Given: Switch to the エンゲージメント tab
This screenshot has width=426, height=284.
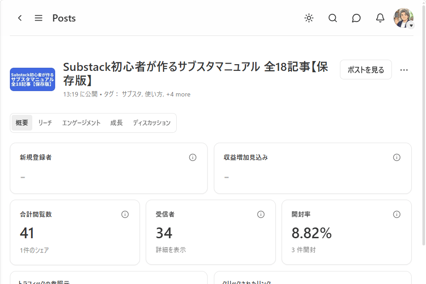Looking at the screenshot, I should (81, 123).
